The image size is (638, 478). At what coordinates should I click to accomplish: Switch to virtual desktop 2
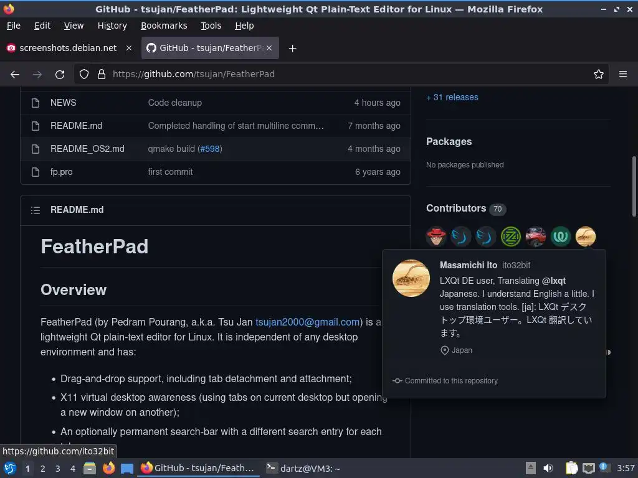(x=43, y=469)
